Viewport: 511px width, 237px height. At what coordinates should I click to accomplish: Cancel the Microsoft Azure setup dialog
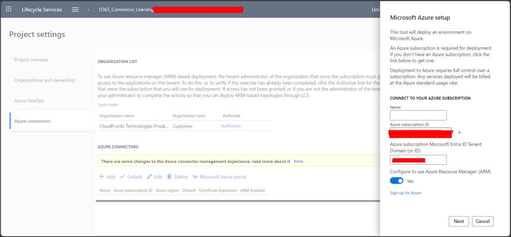tap(483, 222)
